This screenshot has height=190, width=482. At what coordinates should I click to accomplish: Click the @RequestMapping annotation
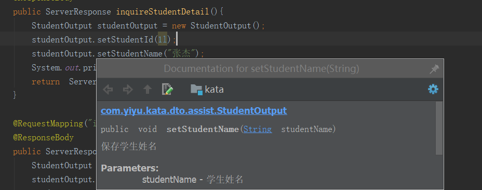[48, 124]
